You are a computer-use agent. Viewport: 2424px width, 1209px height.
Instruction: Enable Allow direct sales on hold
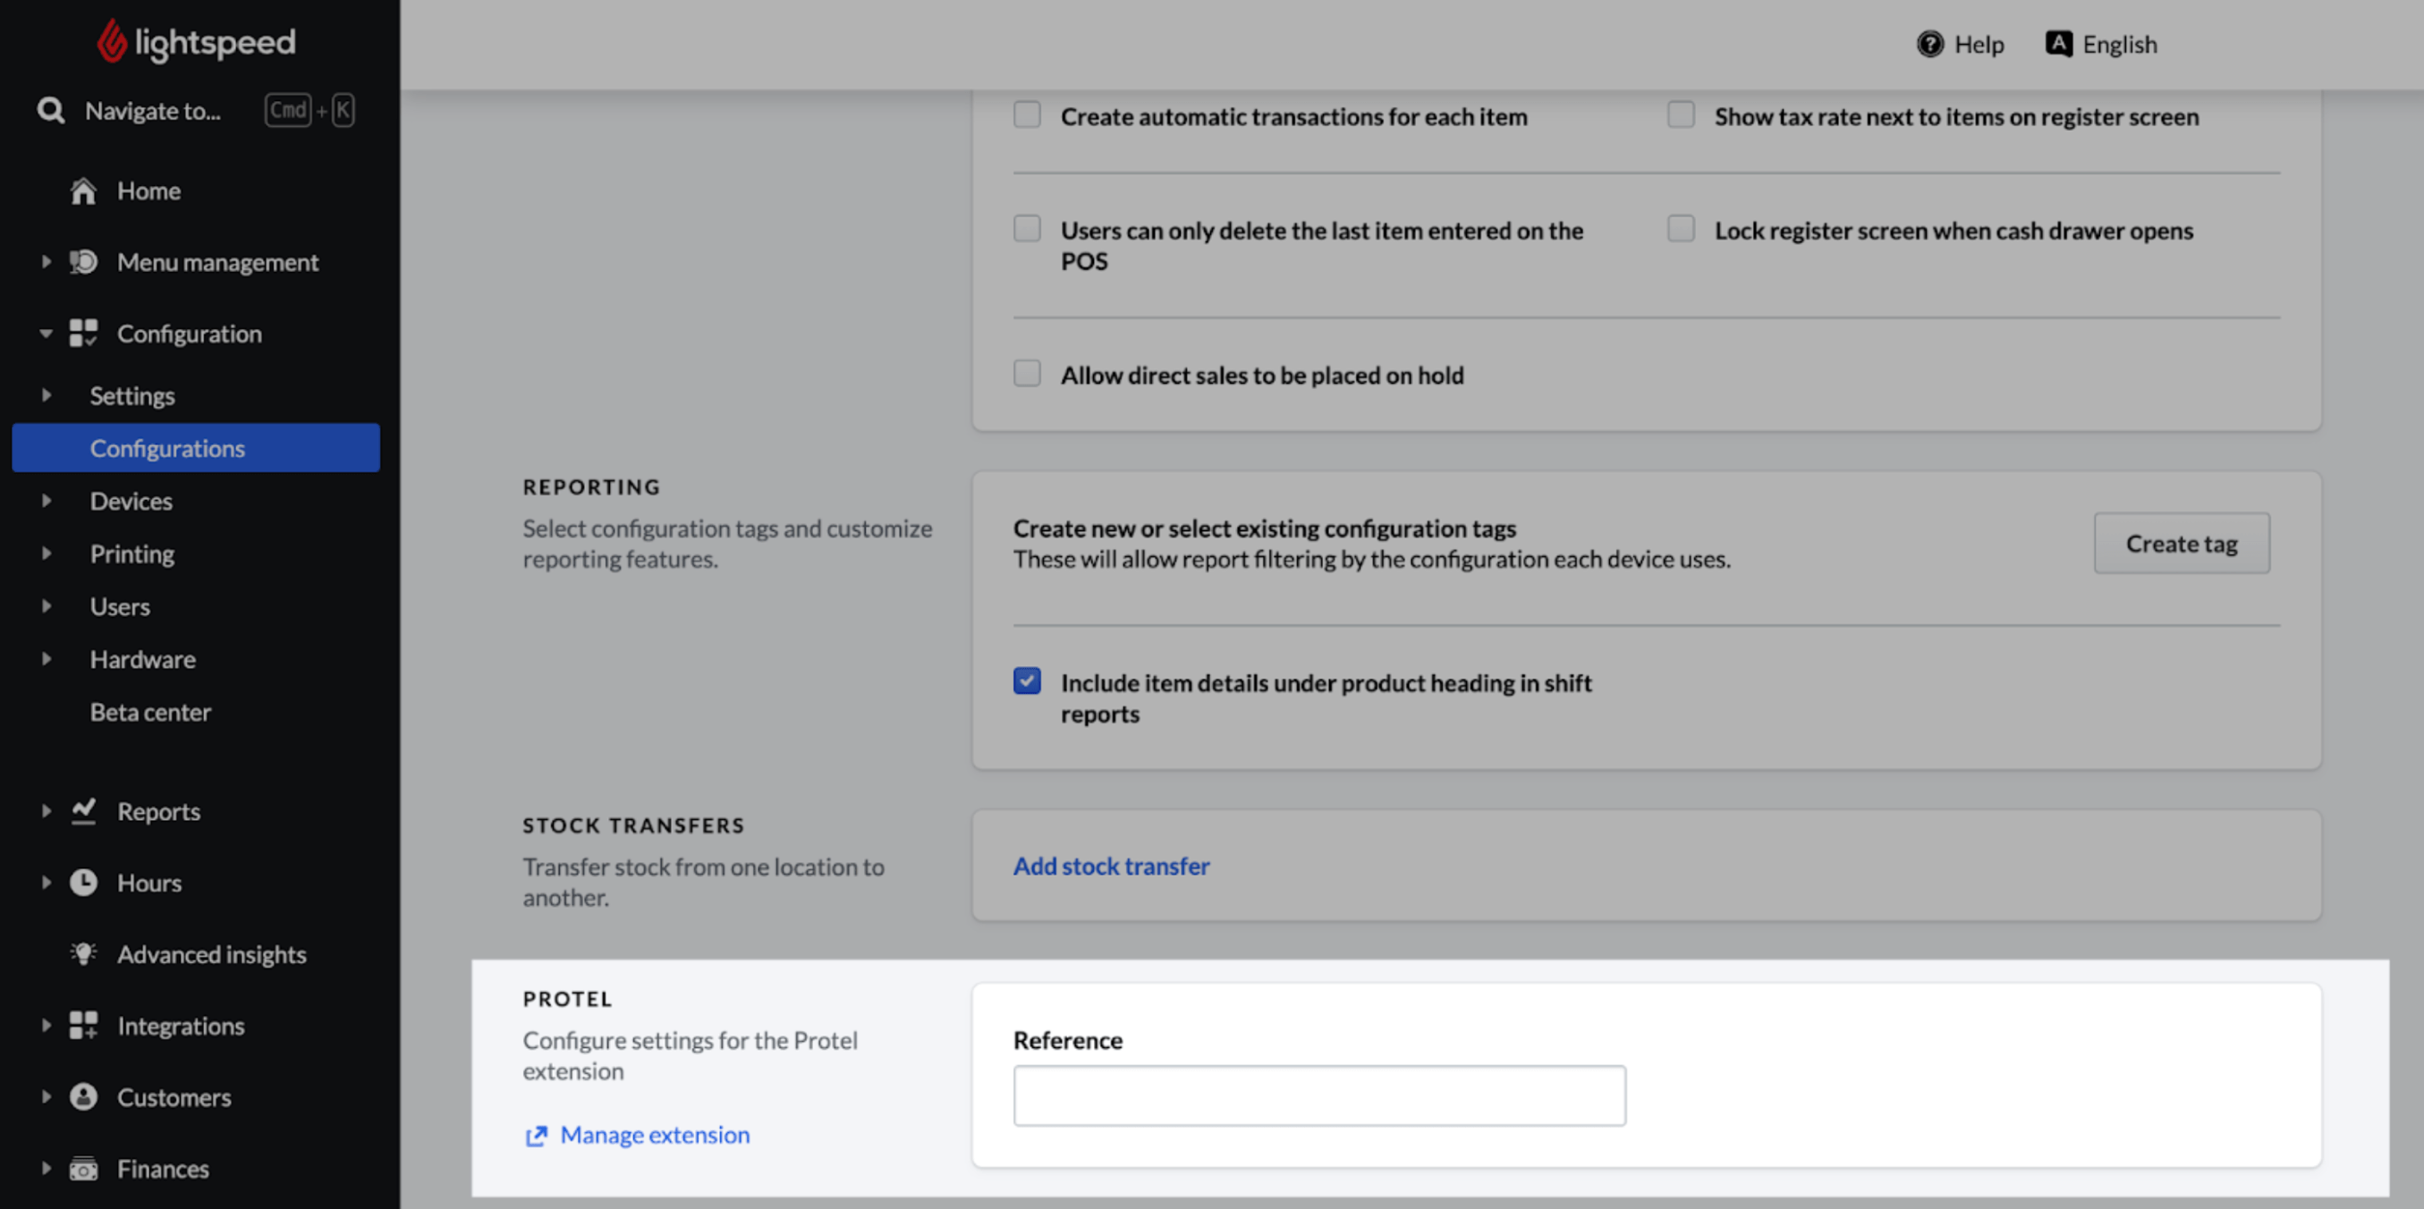click(x=1027, y=374)
